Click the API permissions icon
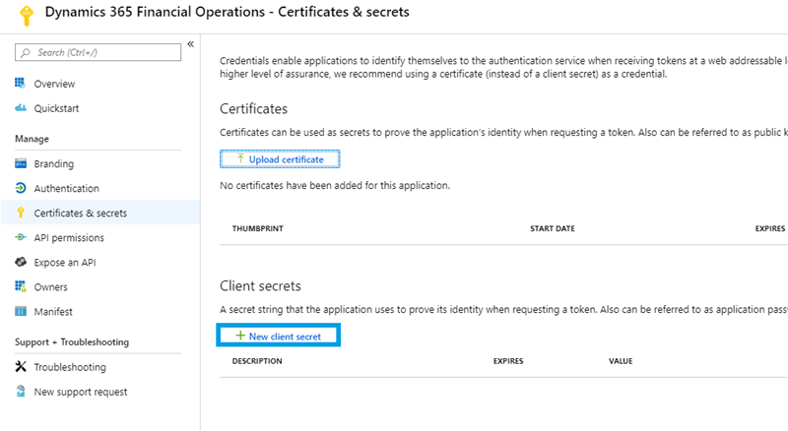 point(21,238)
